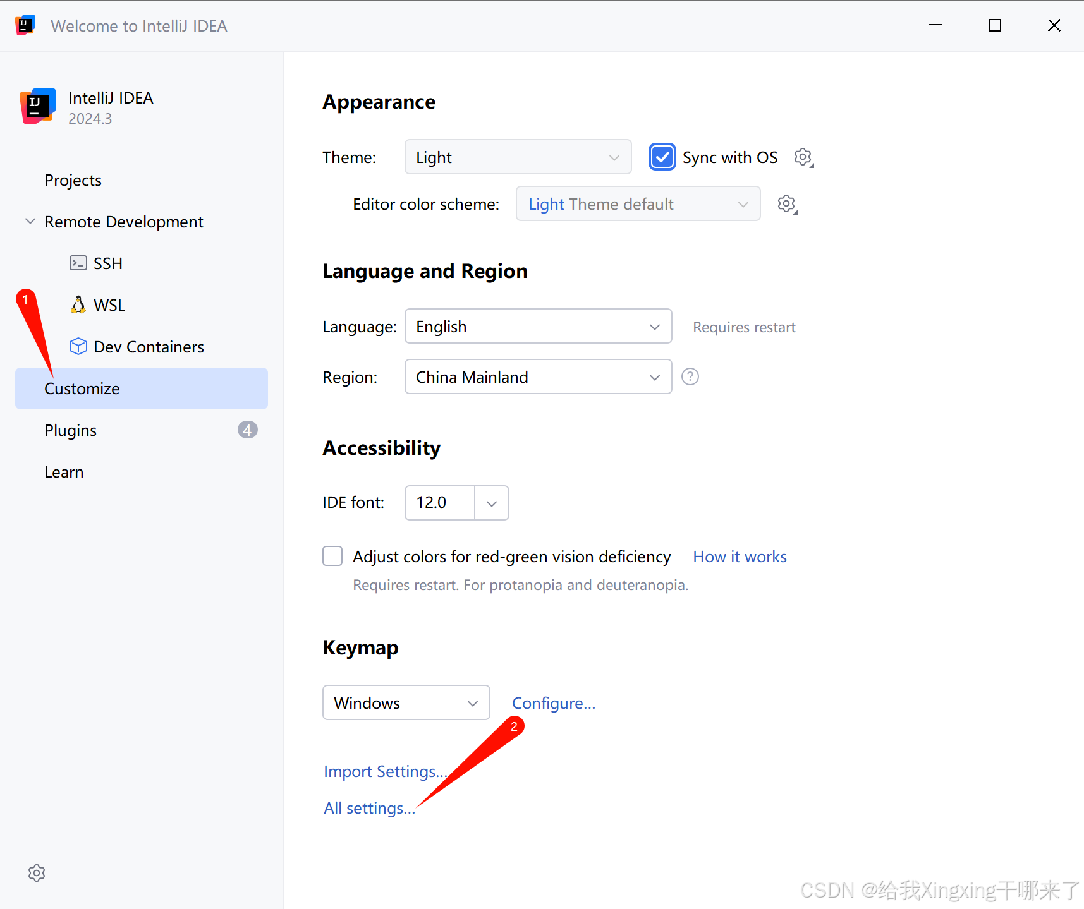Click the Configure... keymap link
Viewport: 1084px width, 909px height.
click(x=554, y=703)
